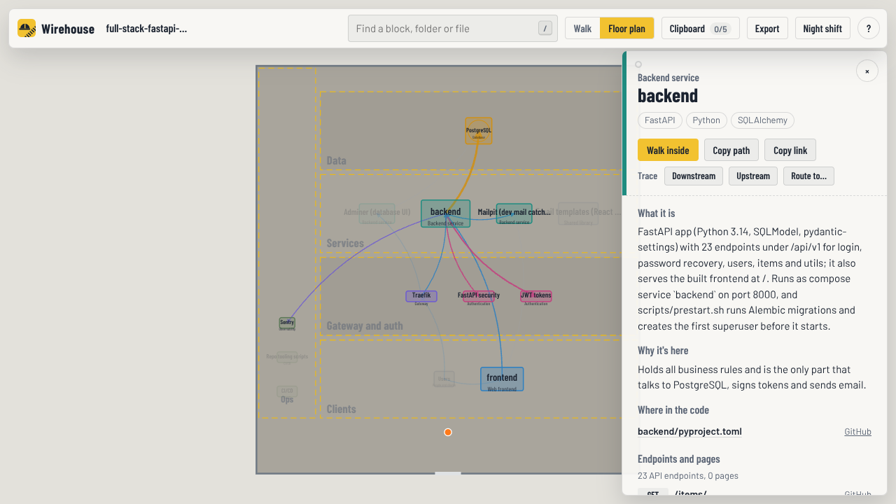This screenshot has height=504, width=896.
Task: Select the JWT tokens block
Action: click(x=536, y=296)
